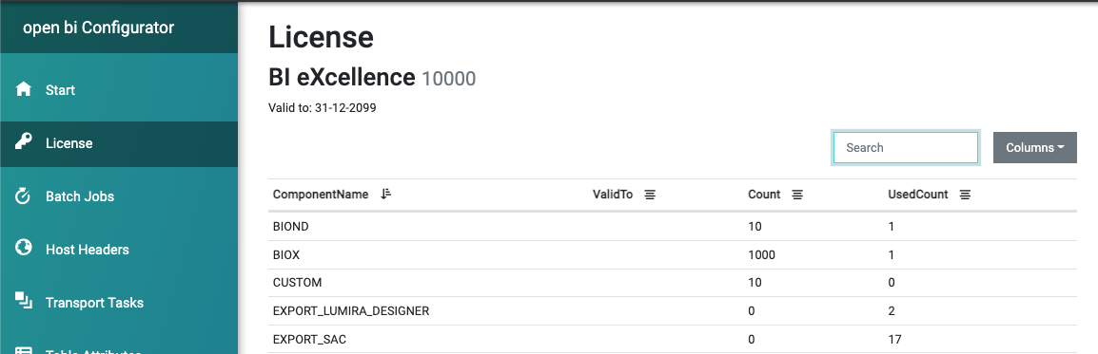Click the Batch Jobs timer icon
Screen dimensions: 1098x354
24,196
